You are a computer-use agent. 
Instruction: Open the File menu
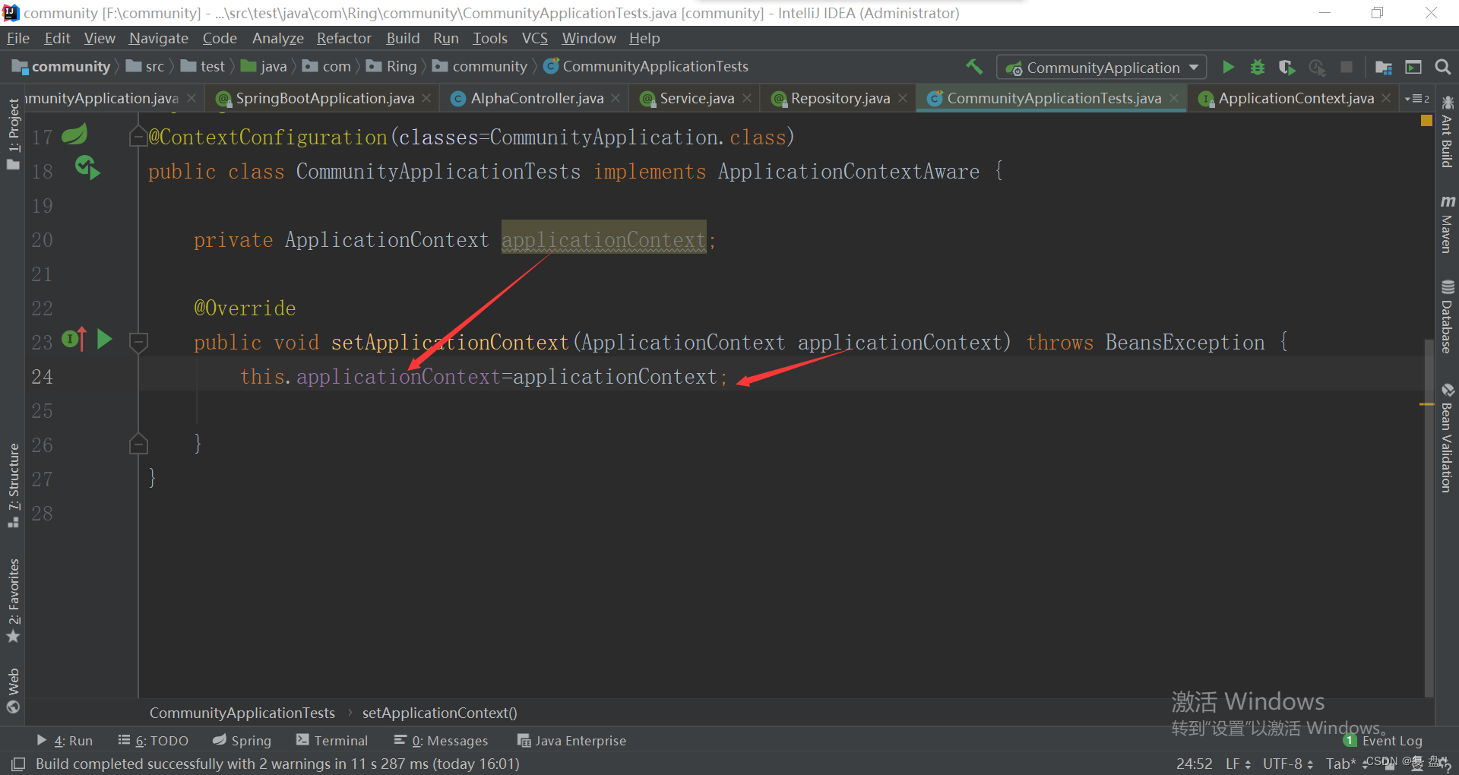point(18,38)
